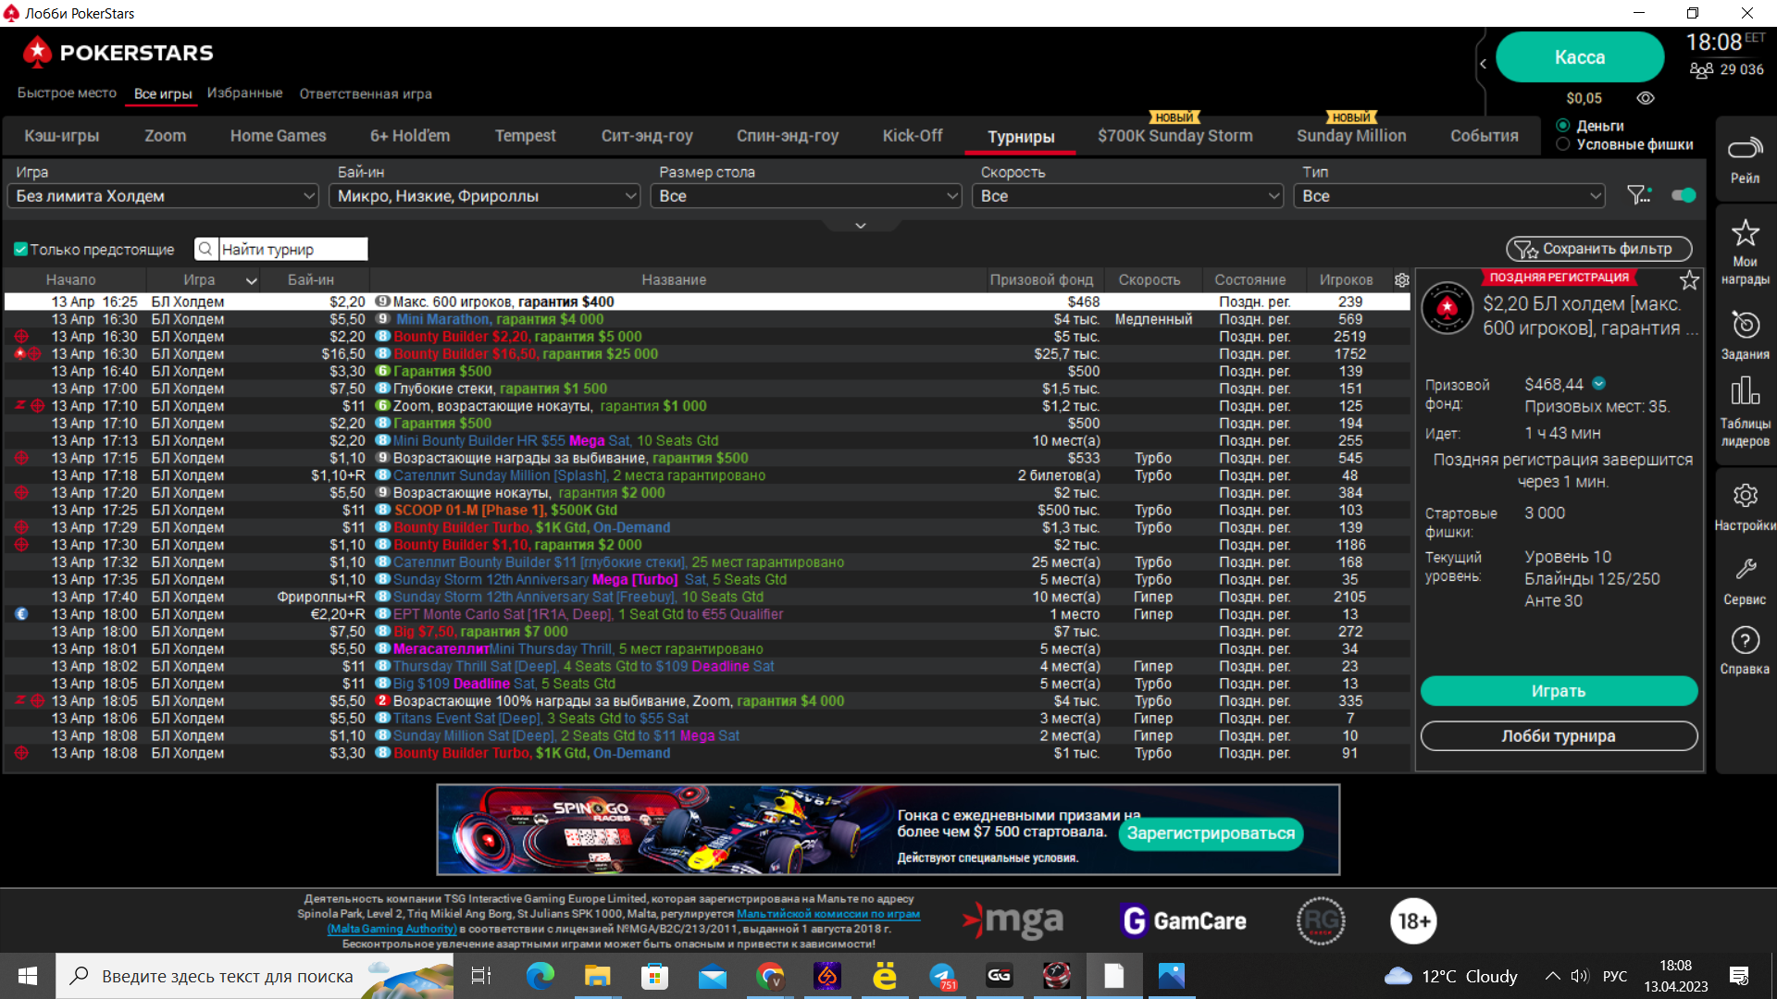
Task: Open the Игра dropdown
Action: 164,196
